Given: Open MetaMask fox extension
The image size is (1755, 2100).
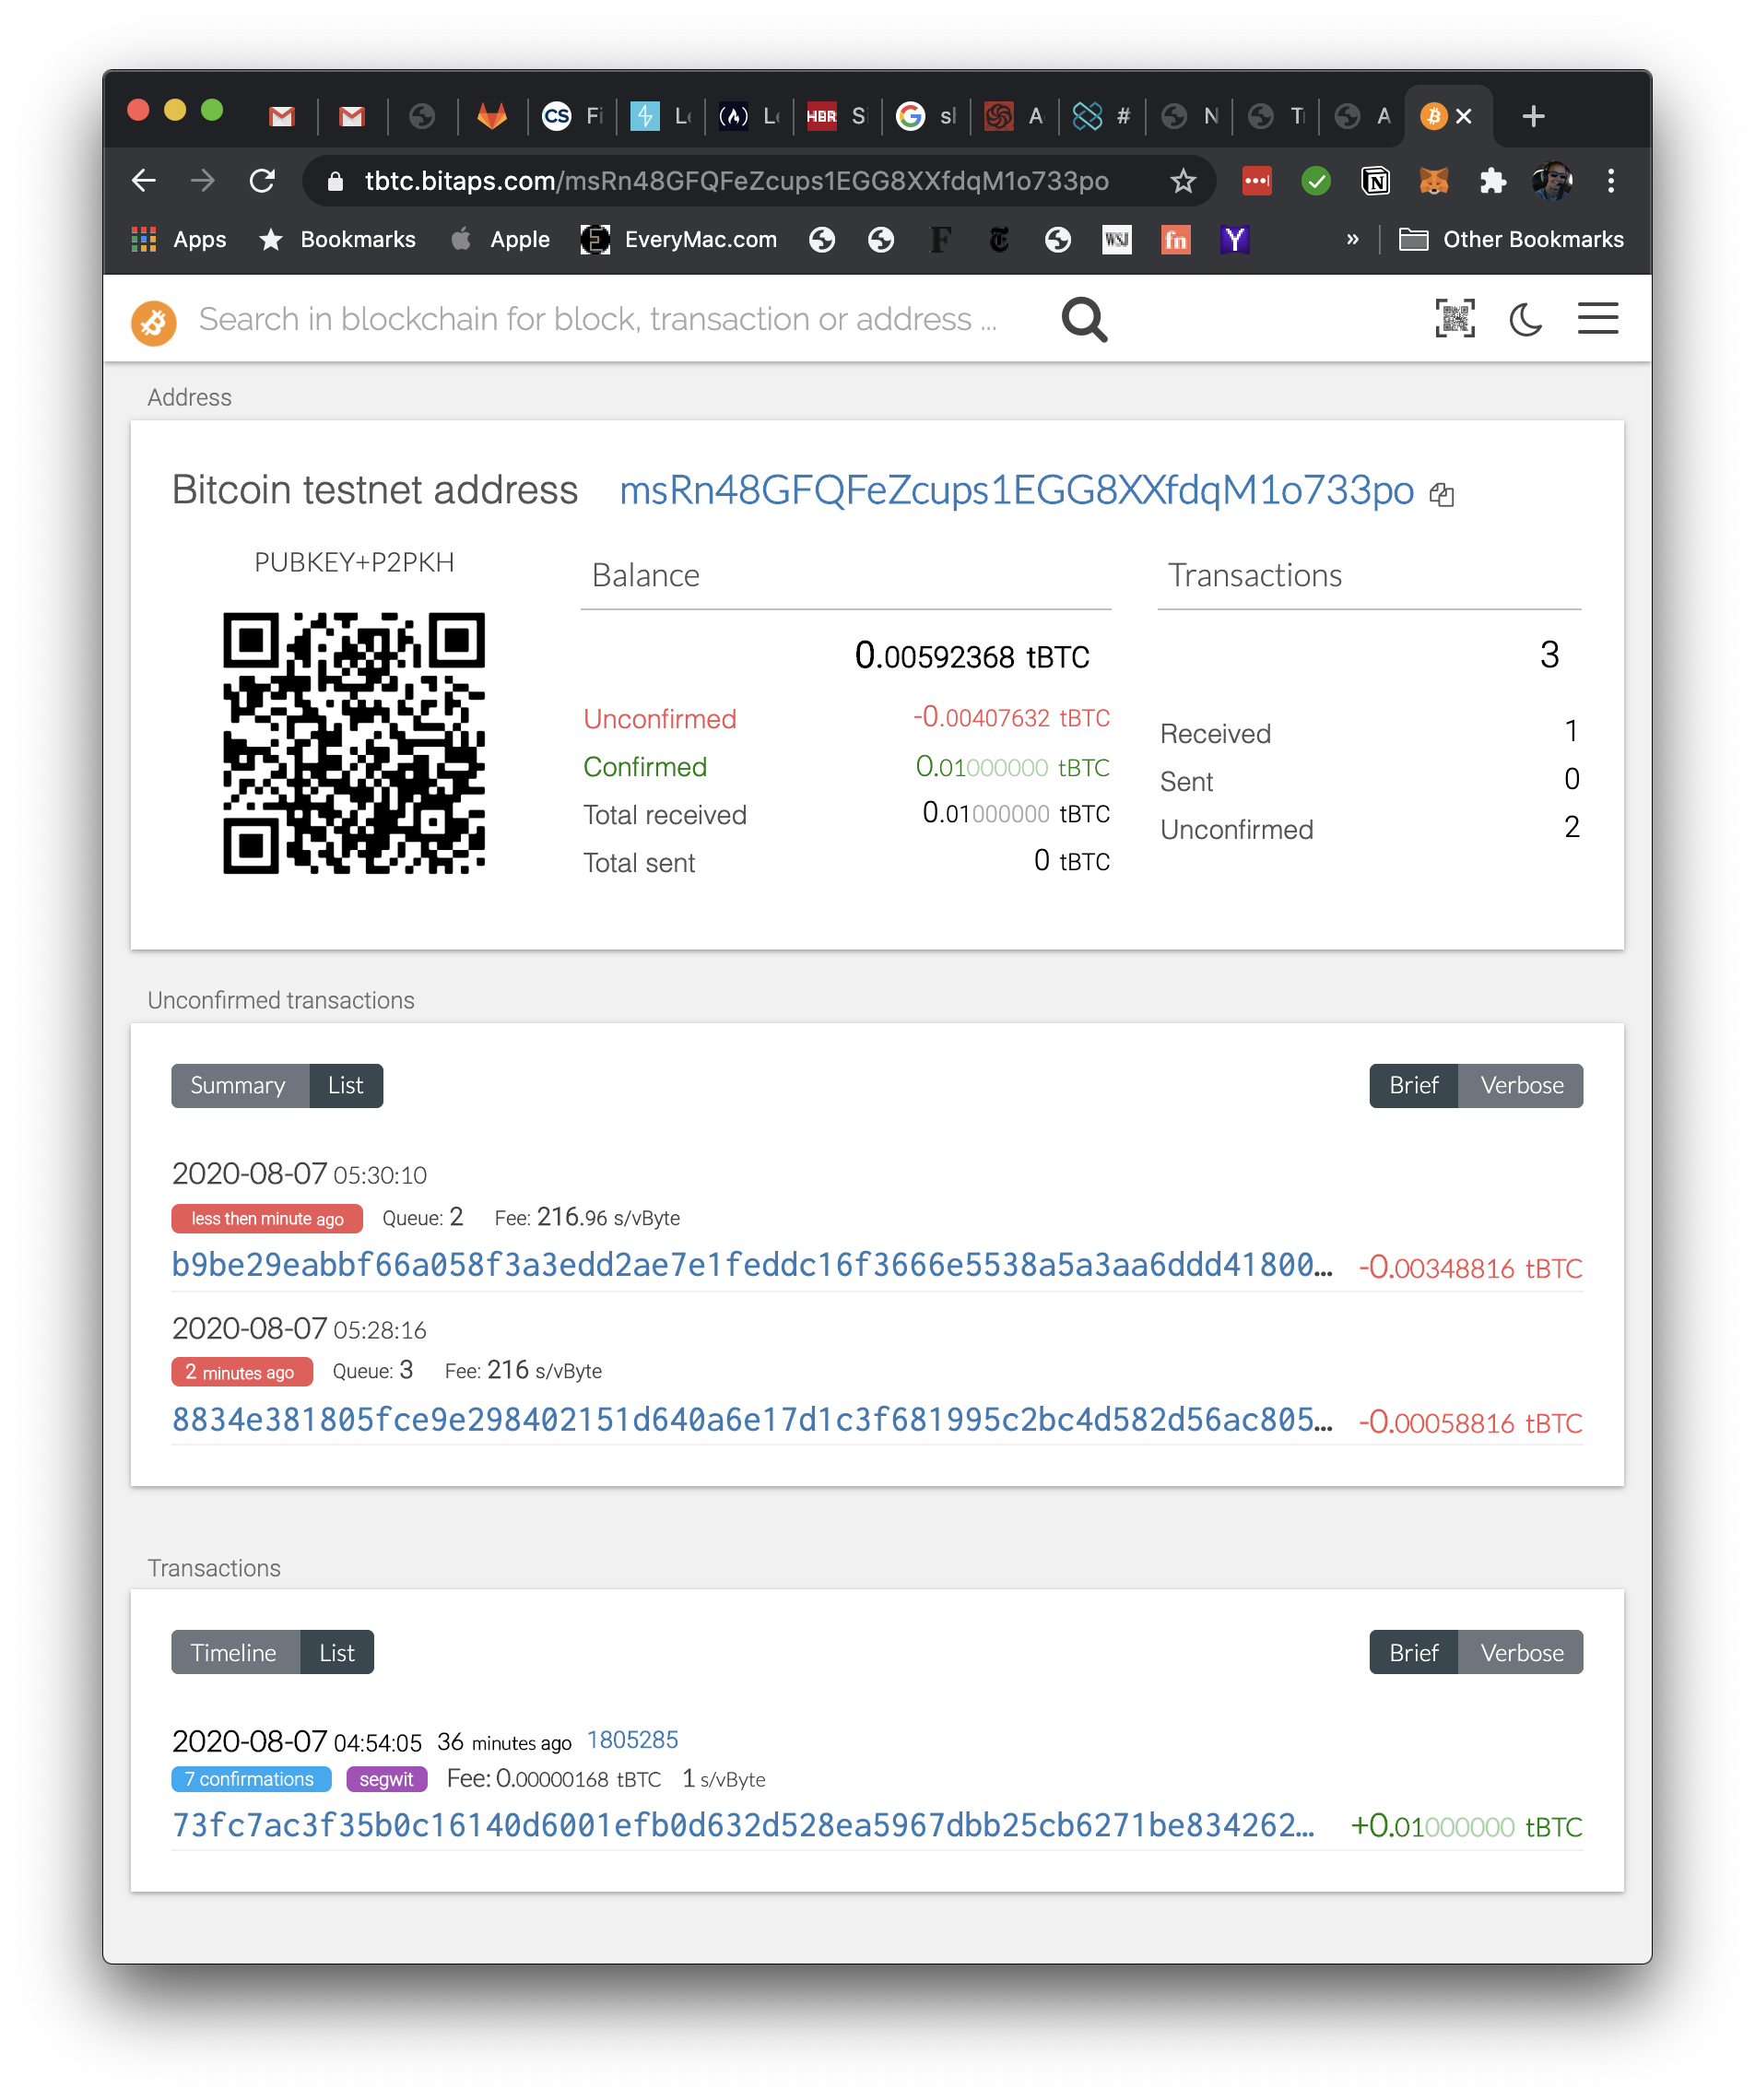Looking at the screenshot, I should (x=1434, y=181).
